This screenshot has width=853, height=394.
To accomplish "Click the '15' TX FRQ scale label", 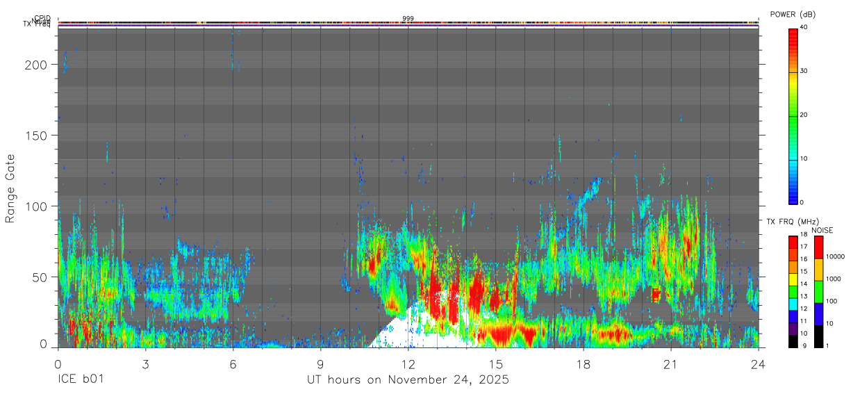I will coord(804,272).
